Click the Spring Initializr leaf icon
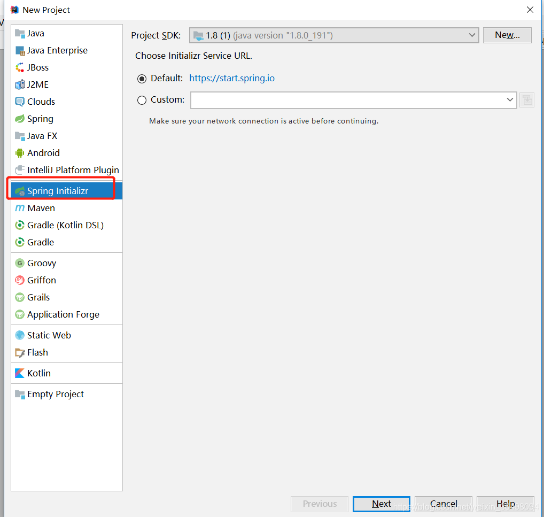544x517 pixels. 20,191
